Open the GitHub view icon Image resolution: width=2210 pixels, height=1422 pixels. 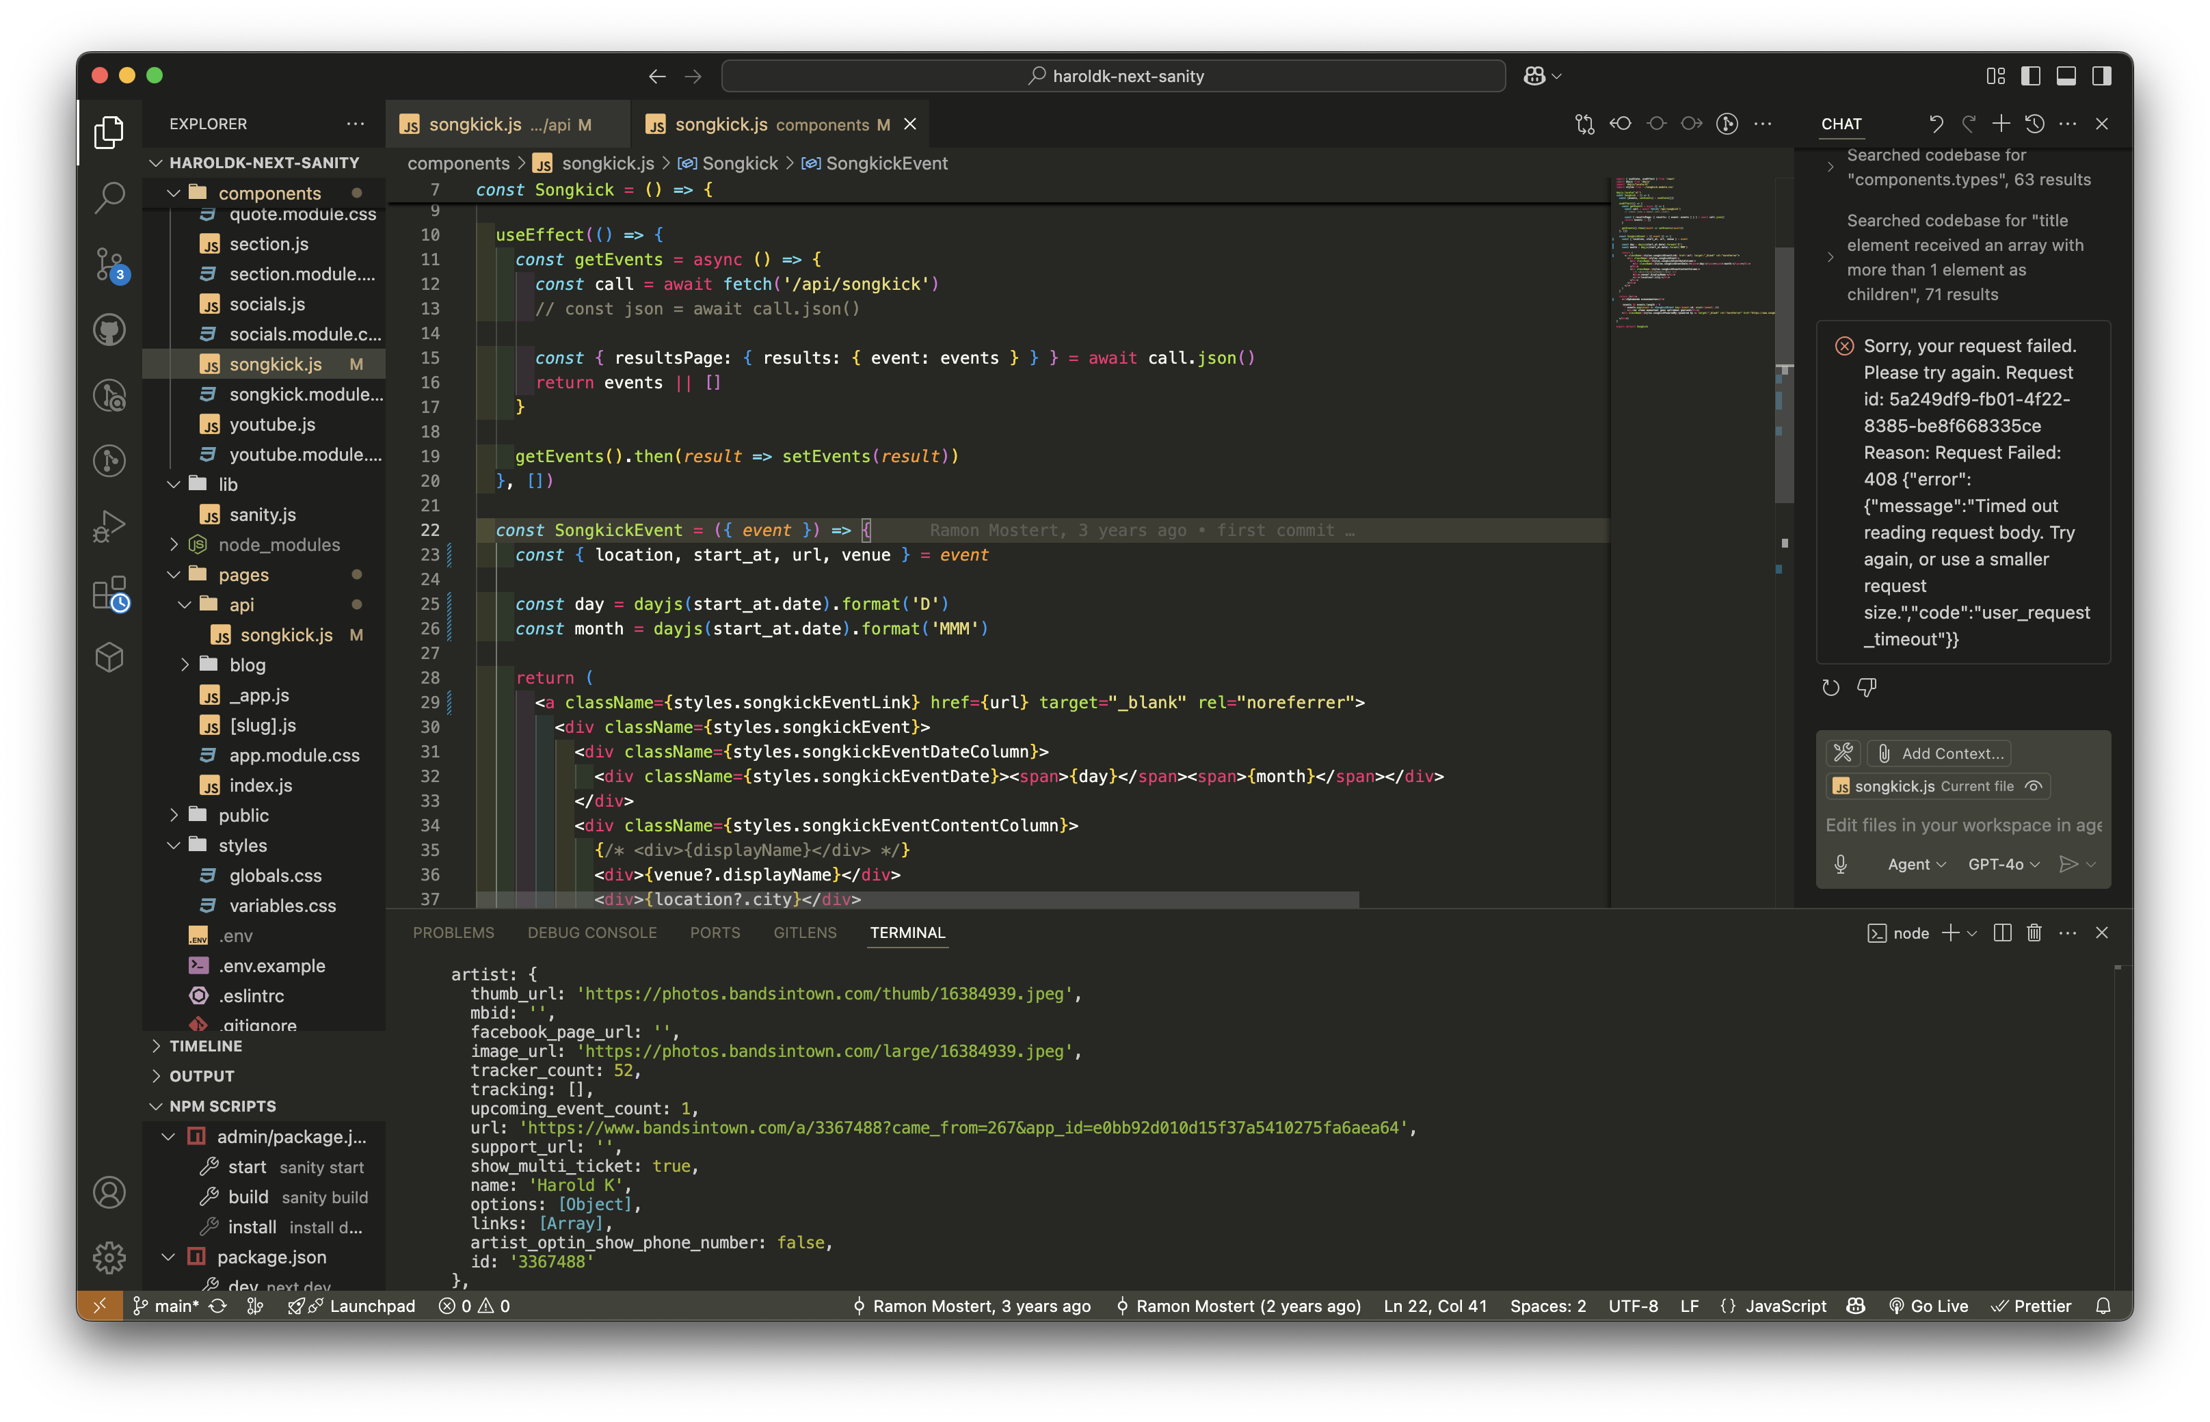click(x=109, y=330)
